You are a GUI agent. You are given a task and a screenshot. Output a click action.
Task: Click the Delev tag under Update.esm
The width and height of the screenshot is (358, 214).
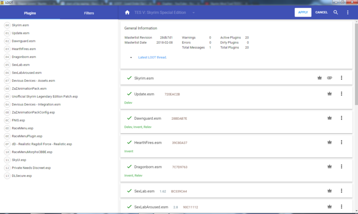click(x=128, y=103)
